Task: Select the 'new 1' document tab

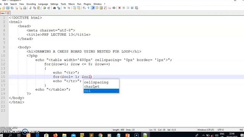Action: click(x=3, y=13)
